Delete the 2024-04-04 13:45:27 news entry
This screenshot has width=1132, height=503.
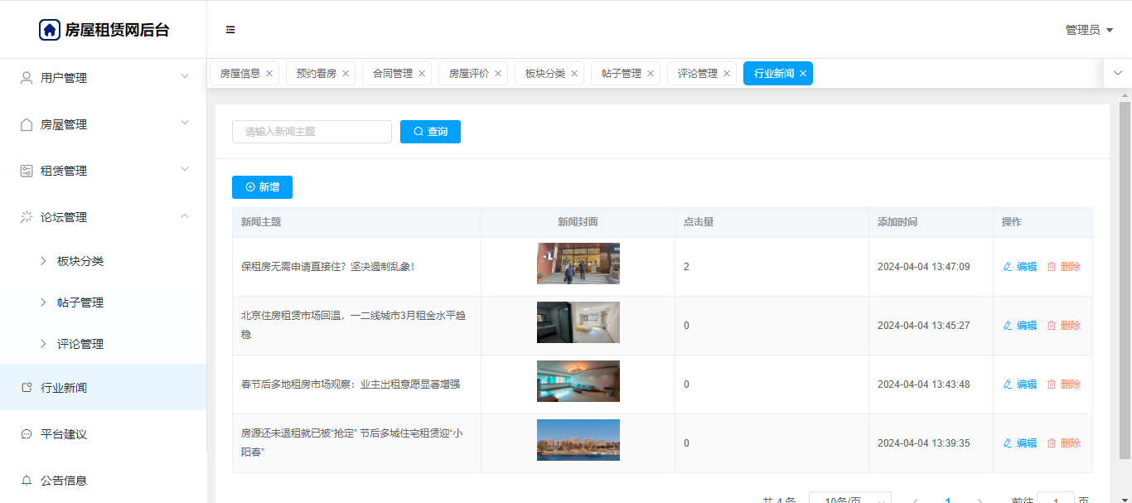1064,326
